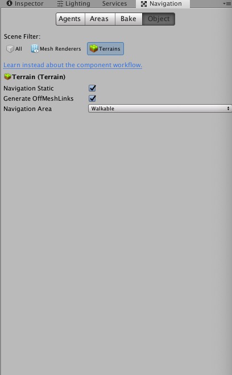Screen dimensions: 232x375
Task: Select the All scene filter
Action: pyautogui.click(x=14, y=49)
